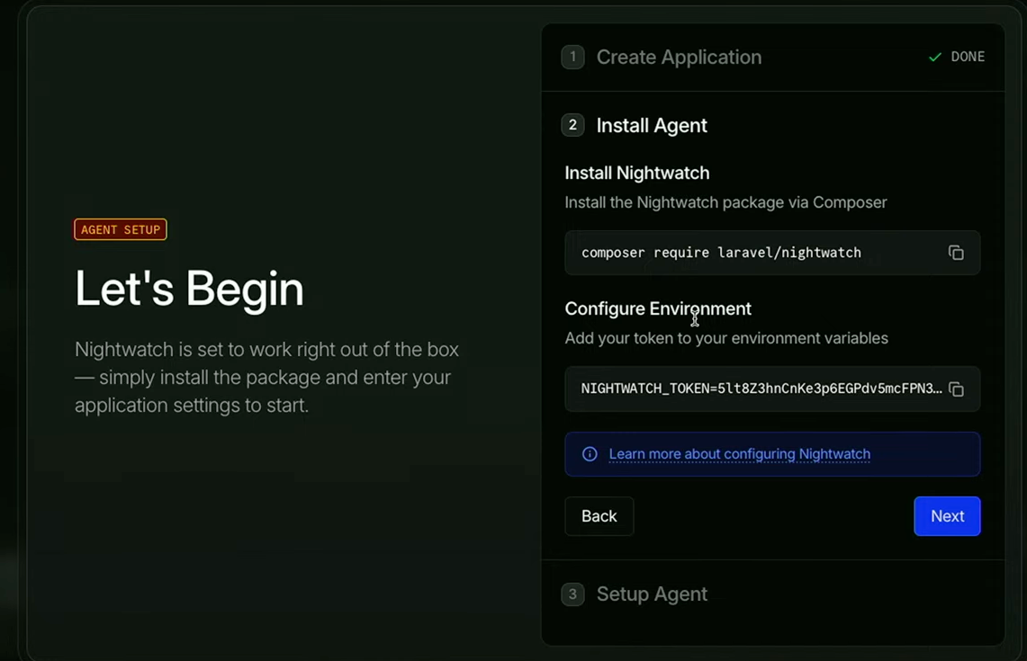
Task: Click step number 2 badge
Action: click(x=572, y=125)
